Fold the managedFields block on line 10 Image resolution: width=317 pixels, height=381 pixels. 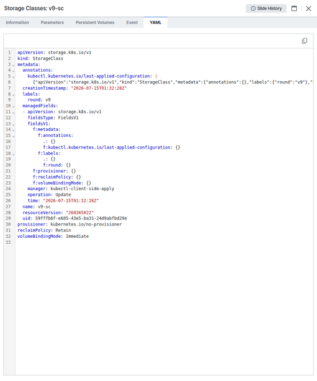[x=13, y=106]
